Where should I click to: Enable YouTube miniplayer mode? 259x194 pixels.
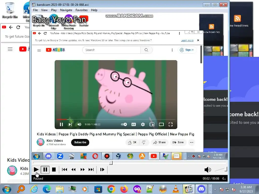[x=152, y=124]
